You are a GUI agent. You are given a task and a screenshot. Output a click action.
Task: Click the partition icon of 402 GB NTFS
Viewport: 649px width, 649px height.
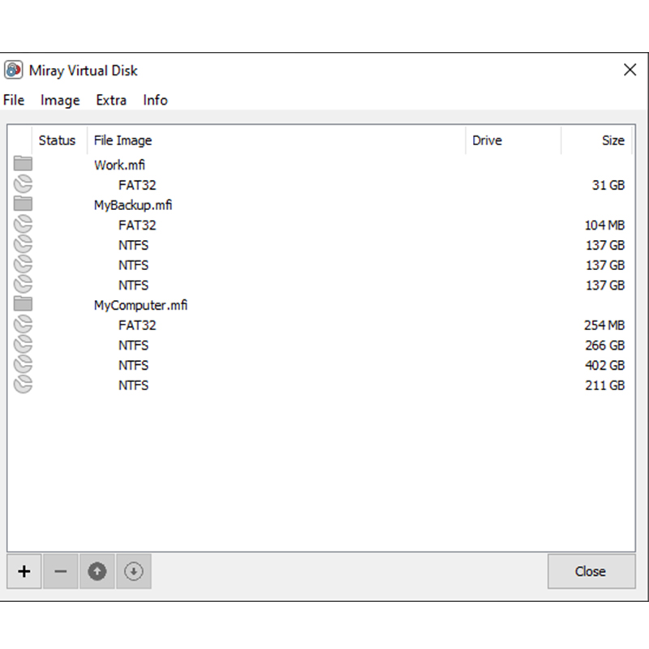pyautogui.click(x=23, y=364)
